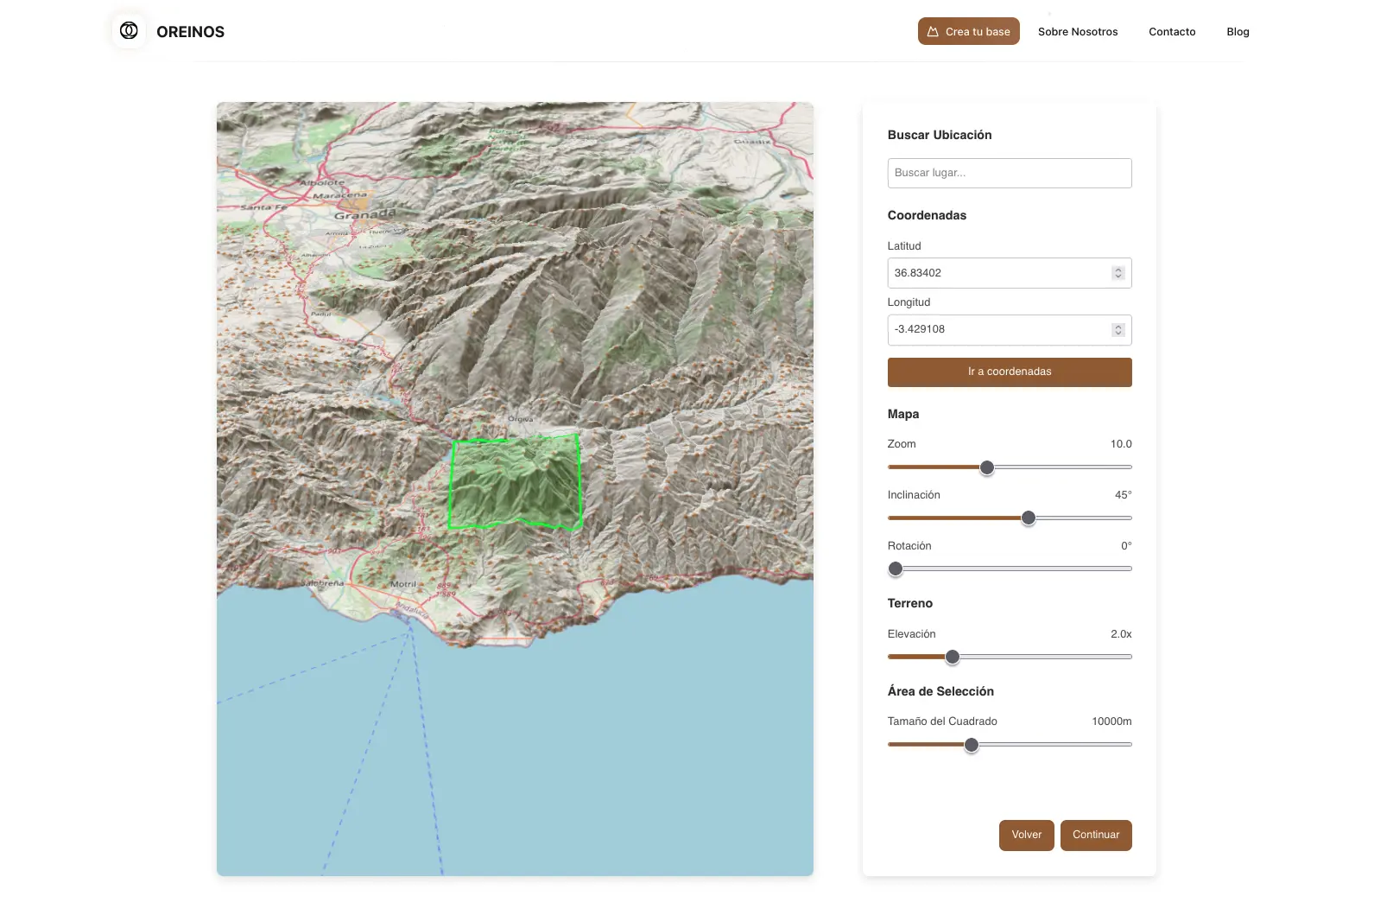The image size is (1393, 915).
Task: Click inside the Longitud input field
Action: [997, 330]
